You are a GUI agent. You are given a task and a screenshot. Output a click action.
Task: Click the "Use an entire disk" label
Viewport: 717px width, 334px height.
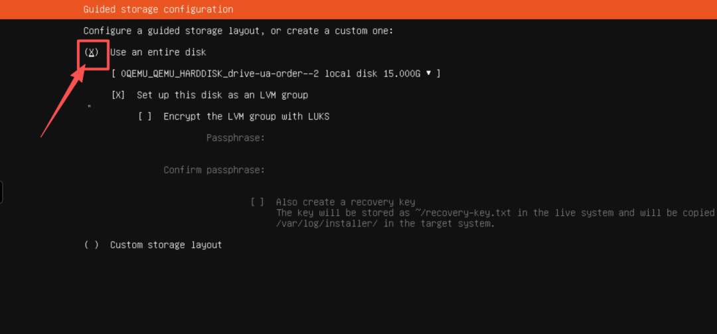[x=158, y=52]
